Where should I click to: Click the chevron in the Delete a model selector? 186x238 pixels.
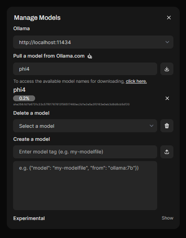(151, 126)
